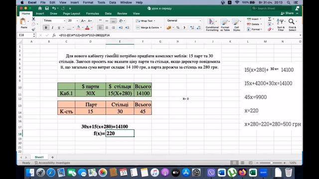
Task: Increase font size with larger A icon
Action: (x=83, y=21)
